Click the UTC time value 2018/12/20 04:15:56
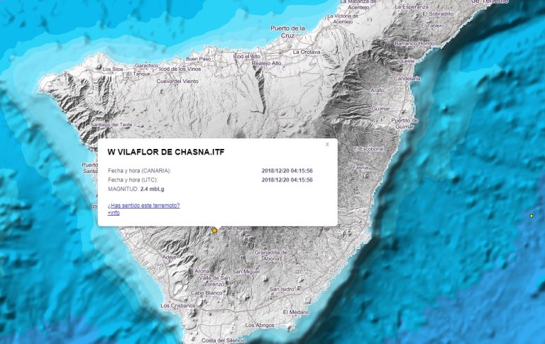This screenshot has width=545, height=344. pyautogui.click(x=287, y=179)
